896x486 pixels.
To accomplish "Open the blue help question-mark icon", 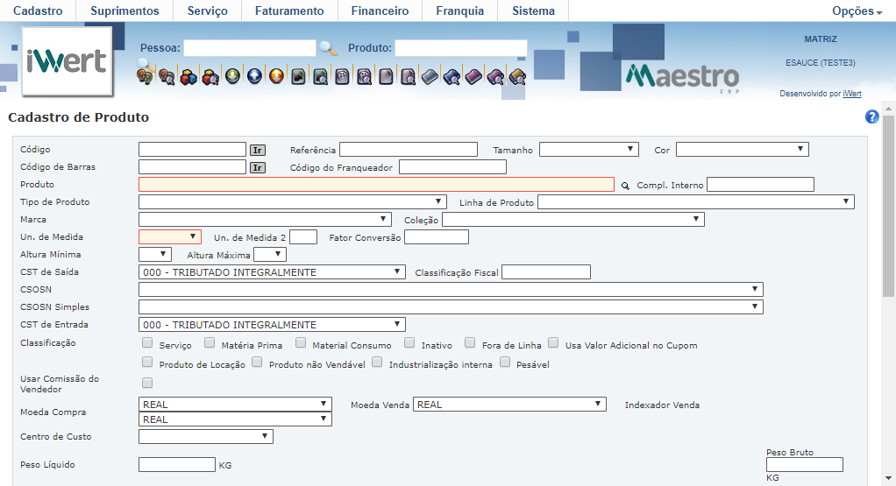I will [872, 116].
